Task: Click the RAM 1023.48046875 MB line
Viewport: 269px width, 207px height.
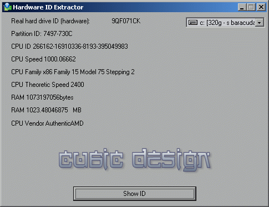Action: click(x=46, y=110)
